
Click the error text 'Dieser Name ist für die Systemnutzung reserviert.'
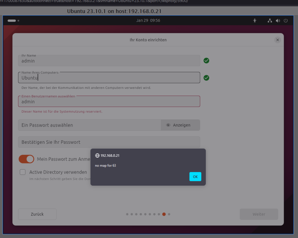pos(62,111)
